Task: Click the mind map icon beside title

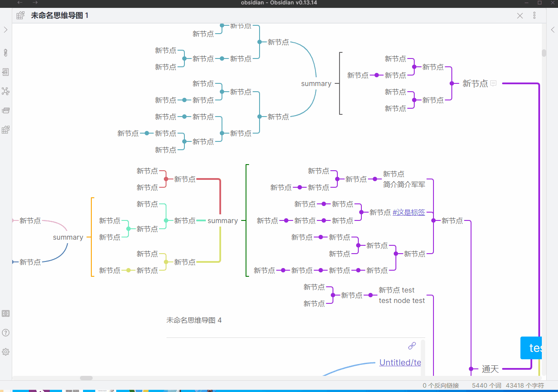Action: (x=21, y=16)
